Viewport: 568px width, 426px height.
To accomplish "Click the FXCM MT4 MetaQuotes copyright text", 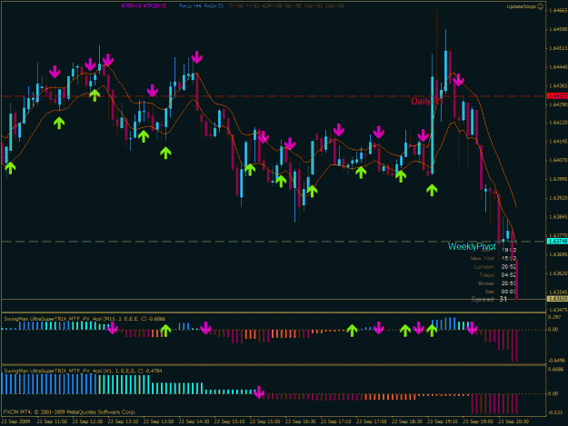I will tap(70, 411).
